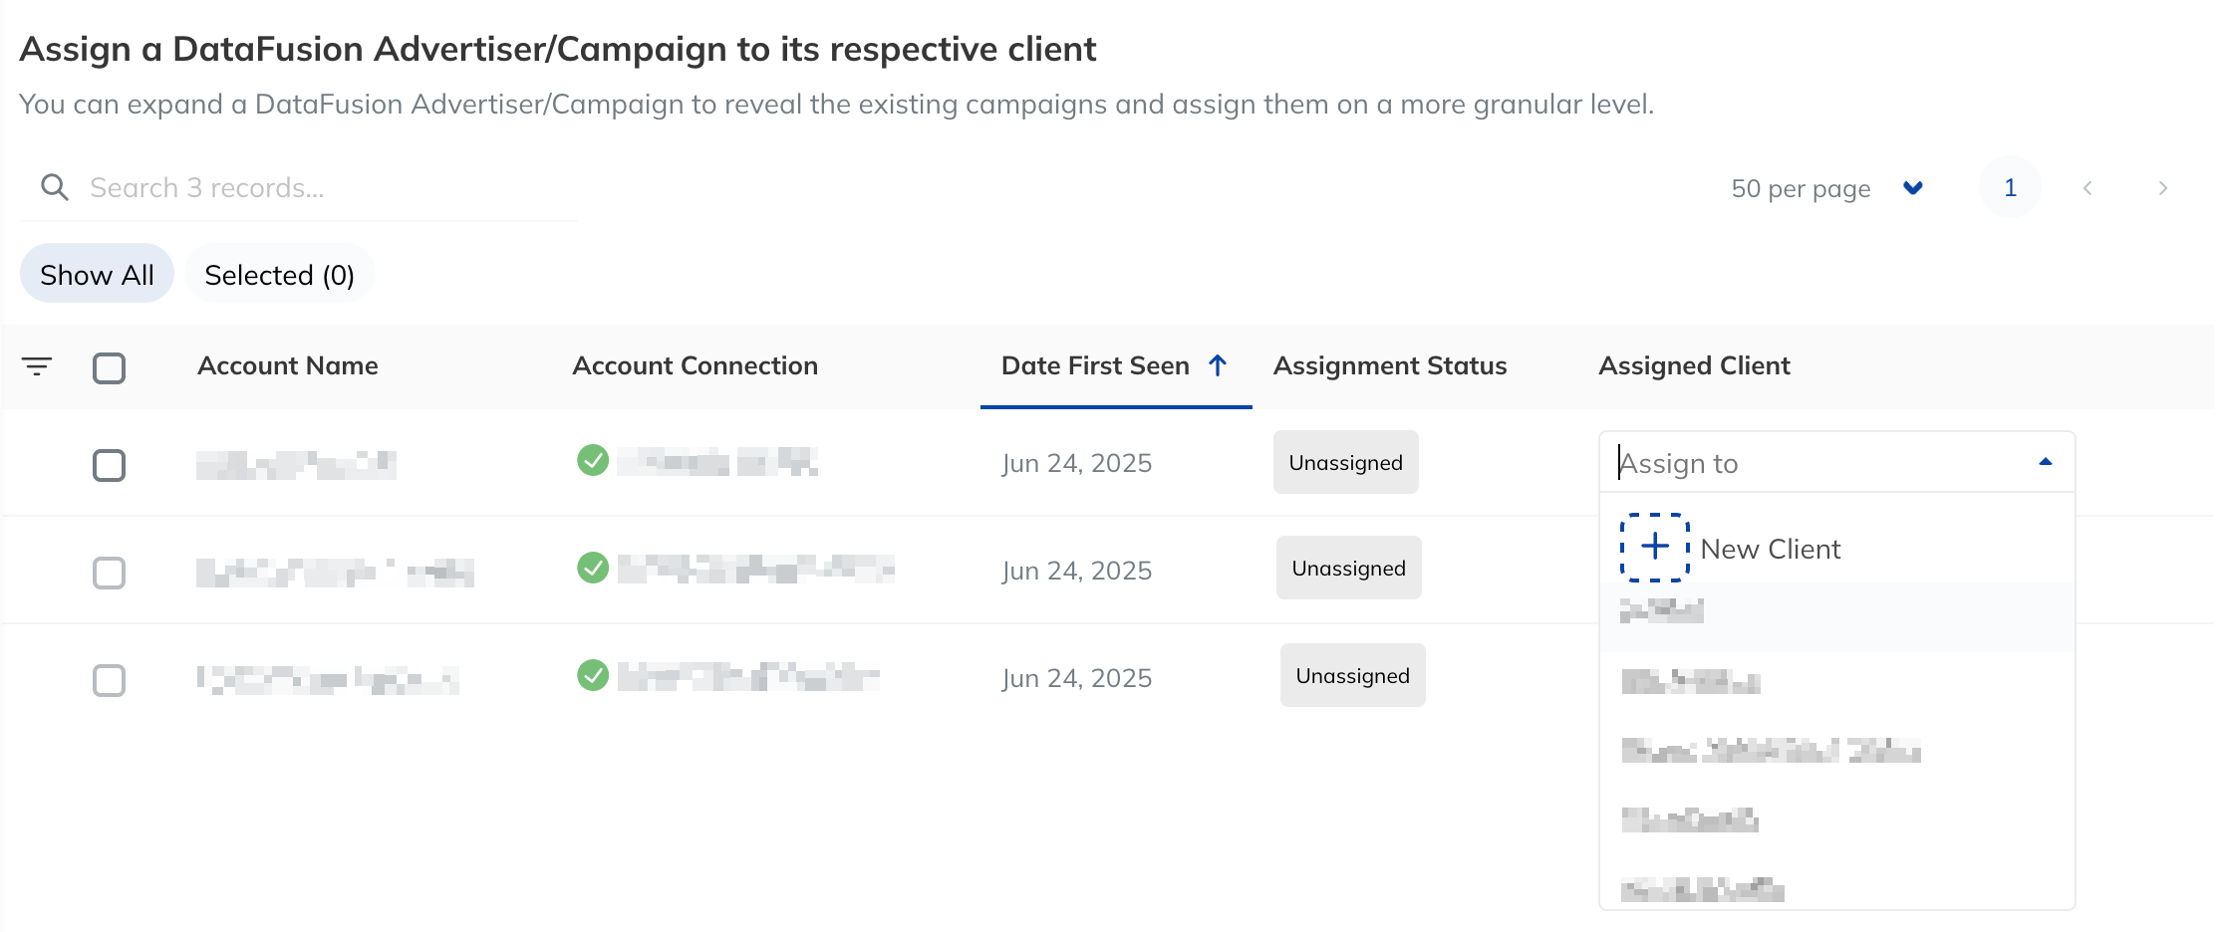
Task: Open the 50 per page dropdown
Action: [1826, 188]
